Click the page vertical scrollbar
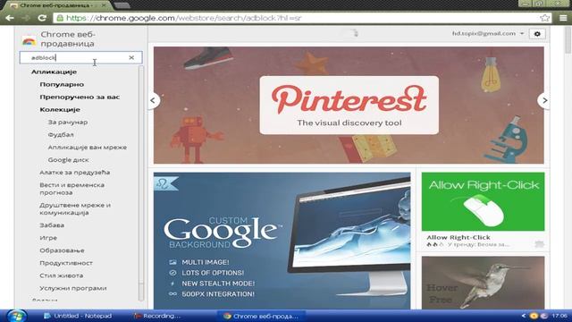 pos(568,40)
